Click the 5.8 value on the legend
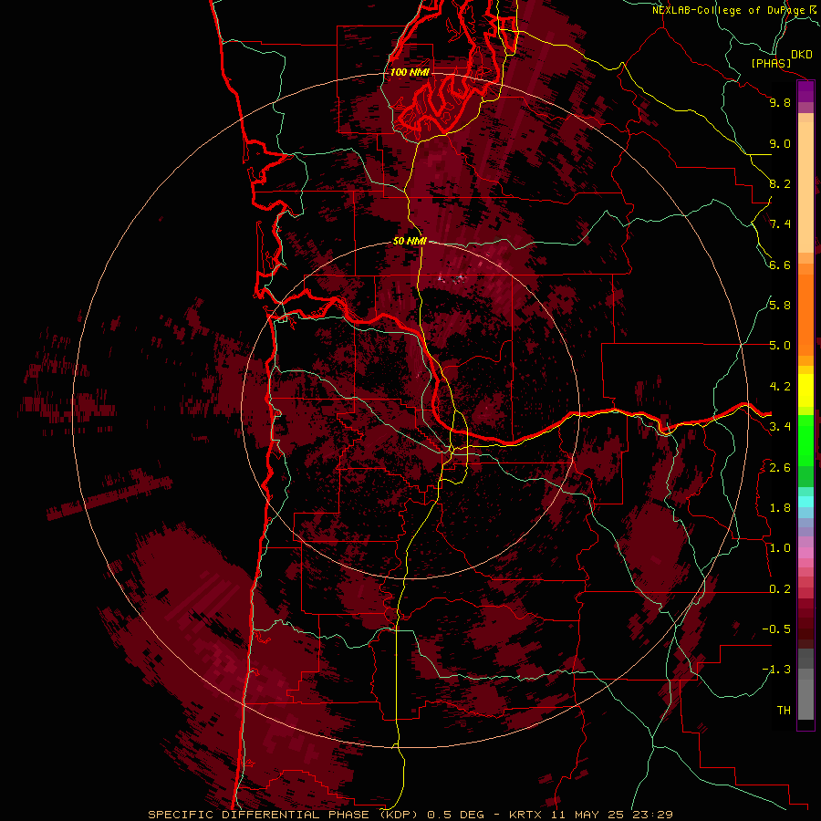The image size is (821, 821). tap(780, 306)
